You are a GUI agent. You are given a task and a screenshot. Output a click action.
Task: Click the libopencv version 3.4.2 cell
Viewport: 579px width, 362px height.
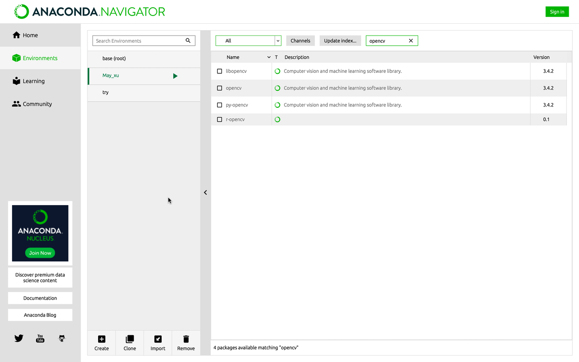(548, 71)
